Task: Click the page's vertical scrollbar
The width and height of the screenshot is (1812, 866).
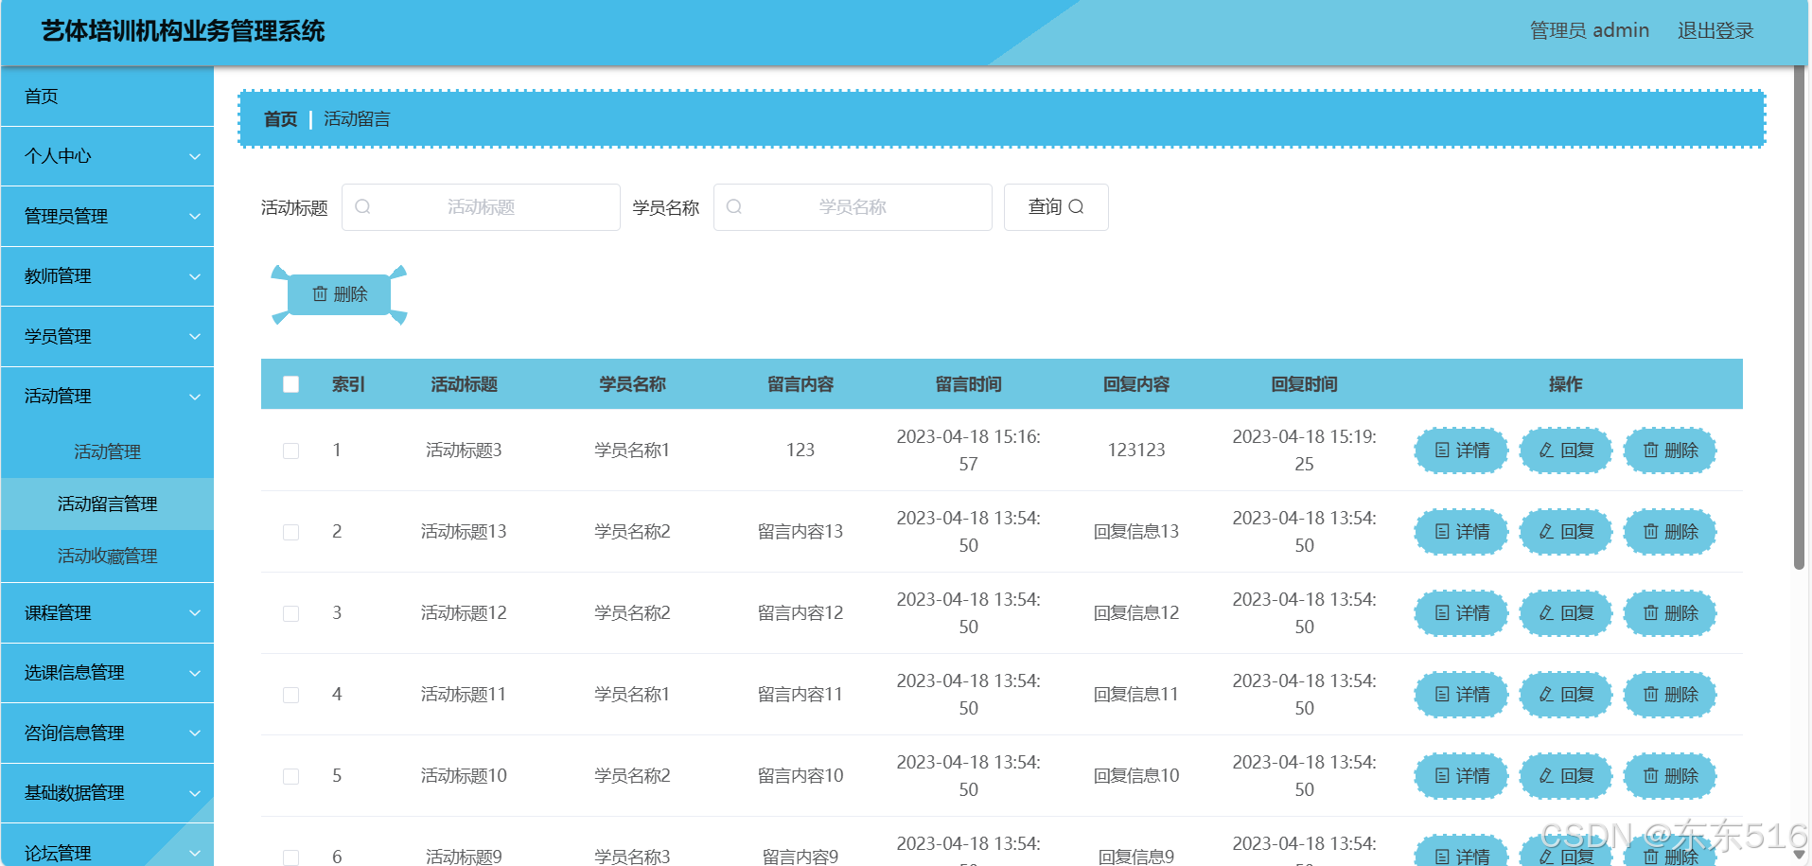Action: [1799, 322]
